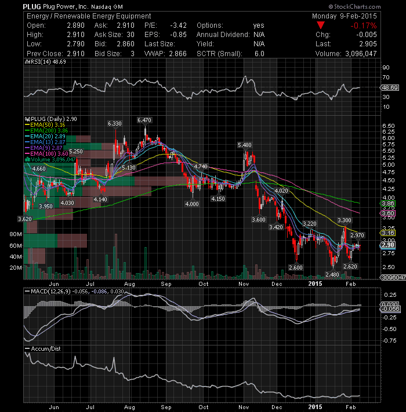Click the 5.480 November peak label
406x412 pixels.
(x=245, y=145)
